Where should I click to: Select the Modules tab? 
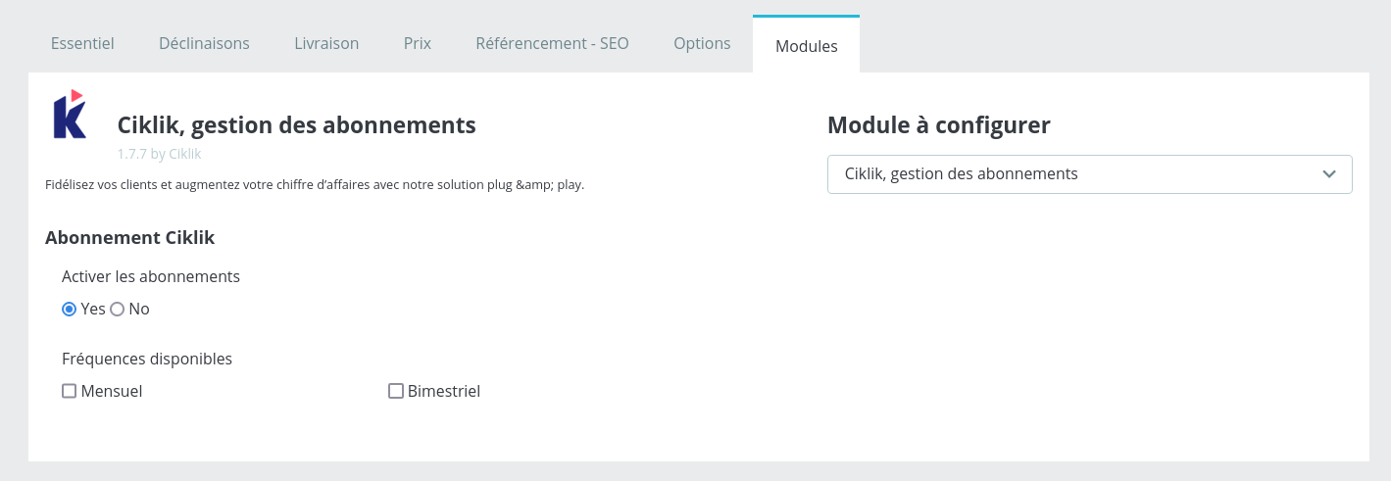click(x=806, y=45)
